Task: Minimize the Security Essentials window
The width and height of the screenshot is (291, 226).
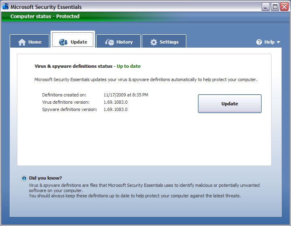Action: point(266,7)
